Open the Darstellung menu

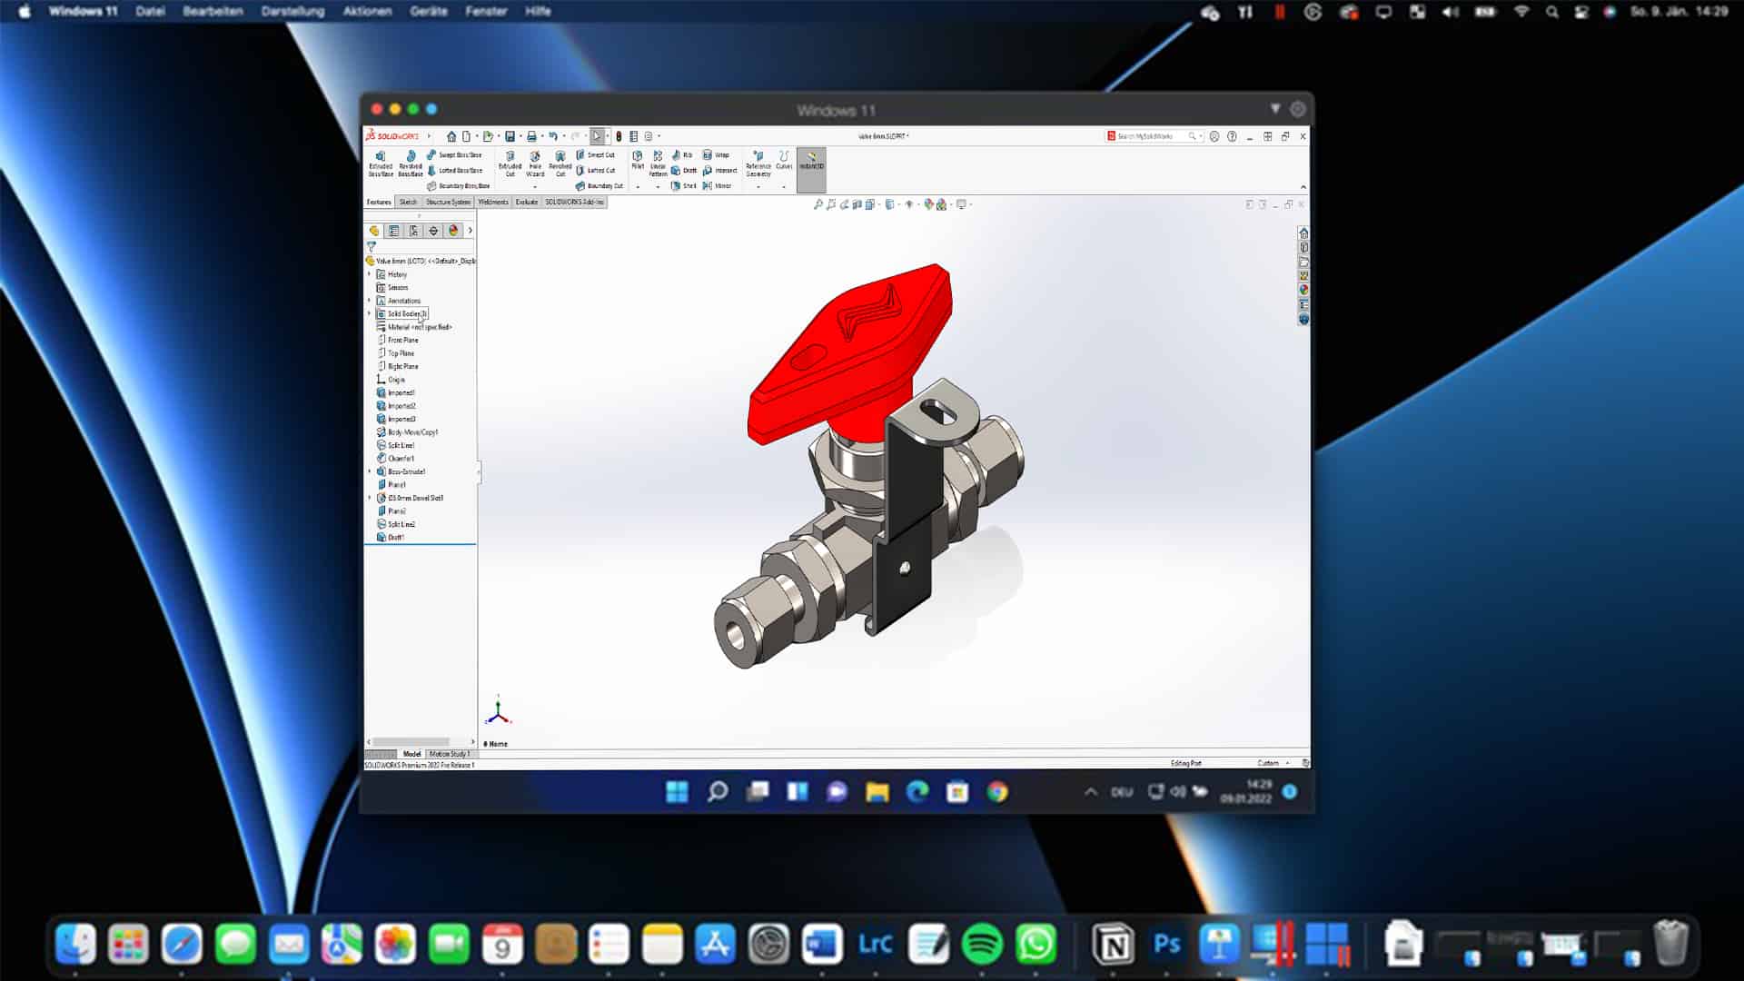[x=291, y=12]
